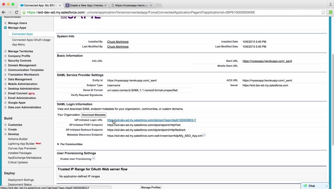Image resolution: width=334 pixels, height=189 pixels.
Task: Open a new browser tab
Action: point(158,5)
